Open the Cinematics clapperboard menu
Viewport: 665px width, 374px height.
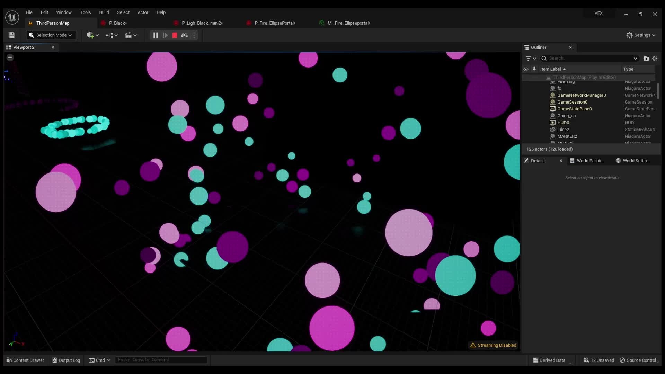point(131,35)
